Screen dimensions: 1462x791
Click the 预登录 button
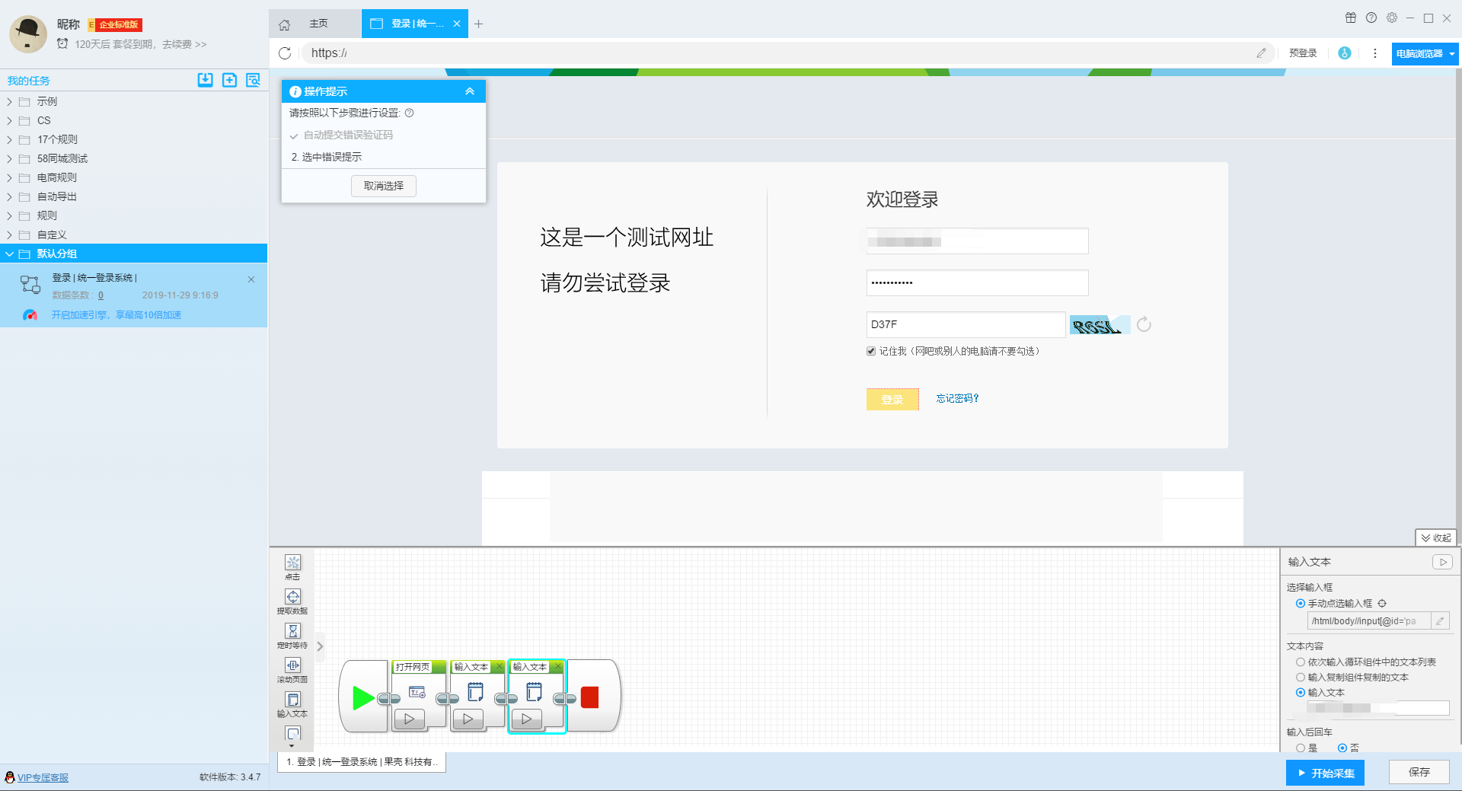(1303, 53)
